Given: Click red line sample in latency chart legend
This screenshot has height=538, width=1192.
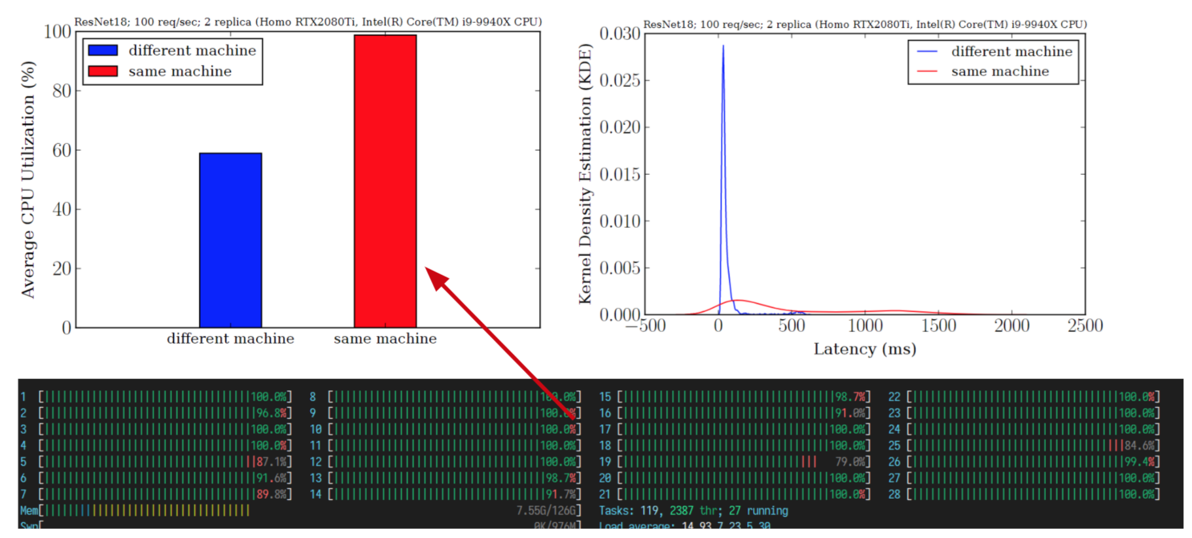Looking at the screenshot, I should tap(927, 71).
